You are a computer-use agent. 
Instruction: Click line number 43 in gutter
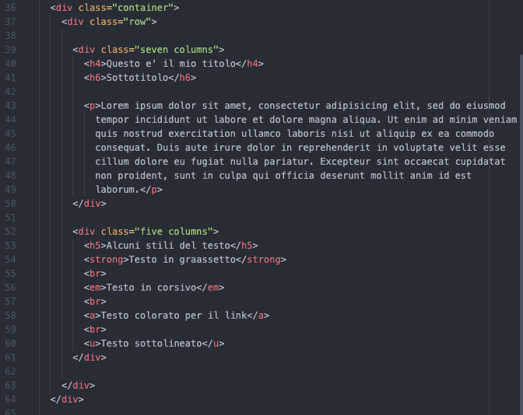click(10, 106)
